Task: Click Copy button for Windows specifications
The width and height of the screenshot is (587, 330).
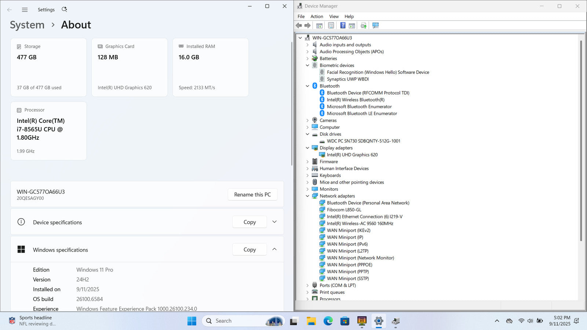Action: tap(249, 250)
